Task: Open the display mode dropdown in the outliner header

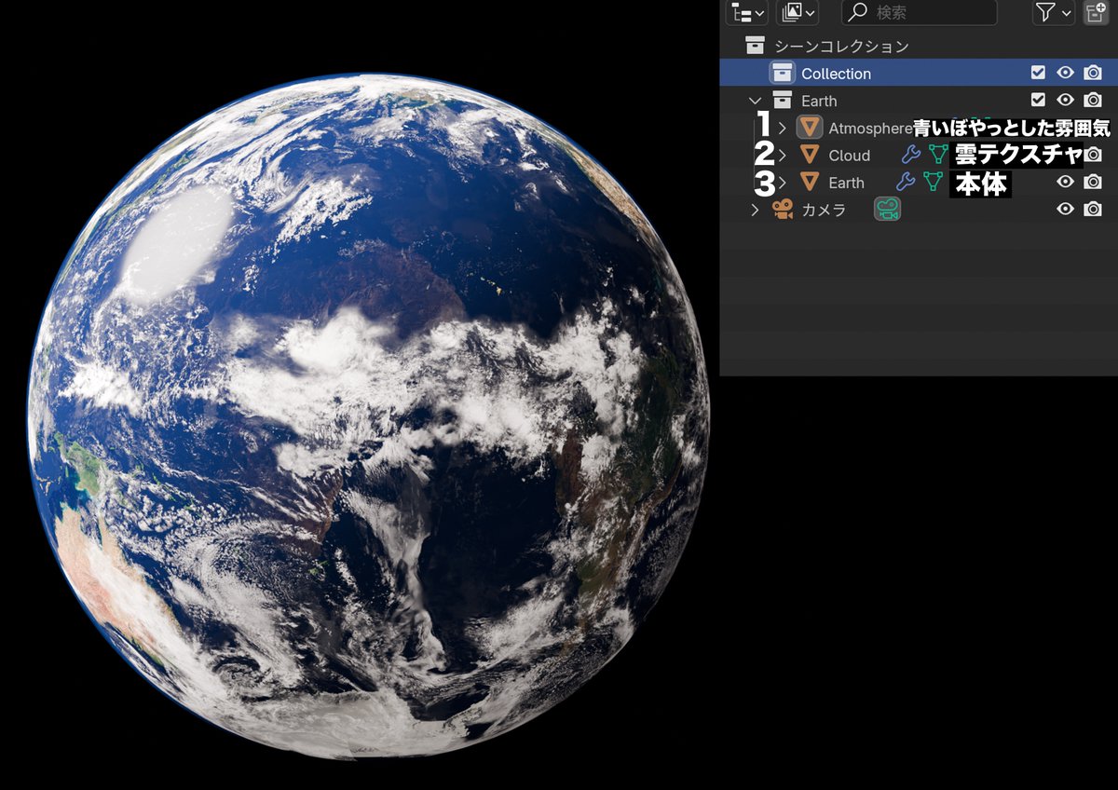Action: (x=746, y=12)
